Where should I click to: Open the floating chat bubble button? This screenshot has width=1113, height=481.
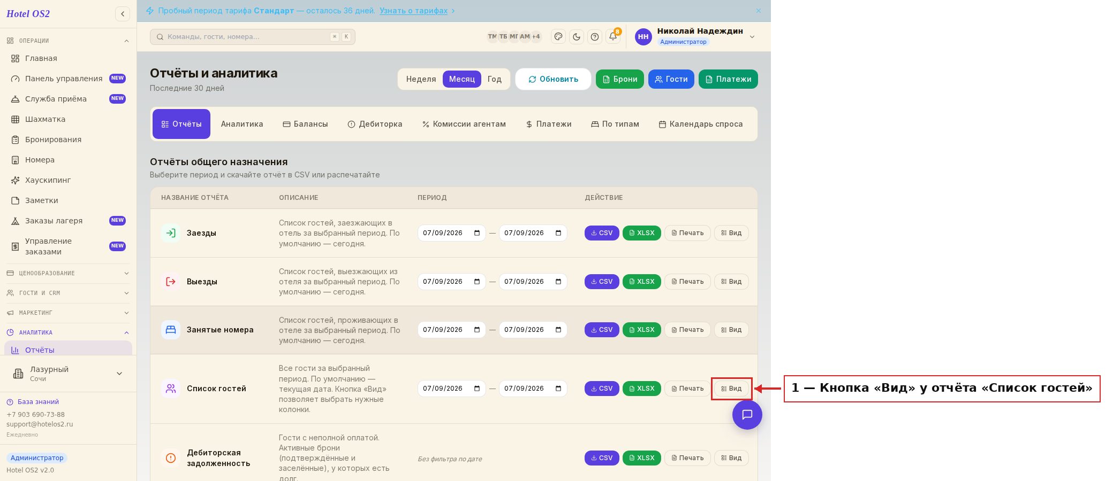(x=747, y=415)
